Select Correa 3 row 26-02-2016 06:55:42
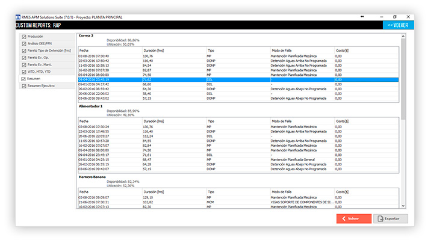The image size is (431, 240). click(238, 89)
